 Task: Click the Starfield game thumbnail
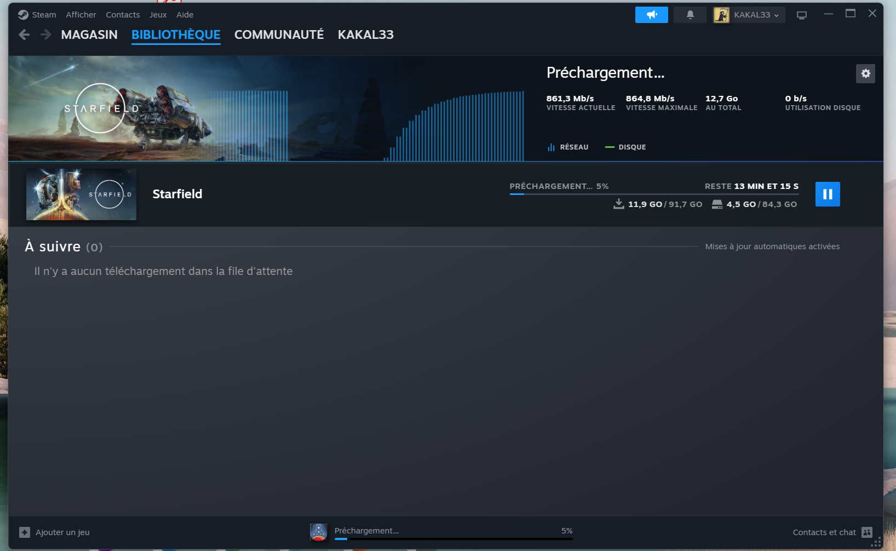(x=81, y=194)
